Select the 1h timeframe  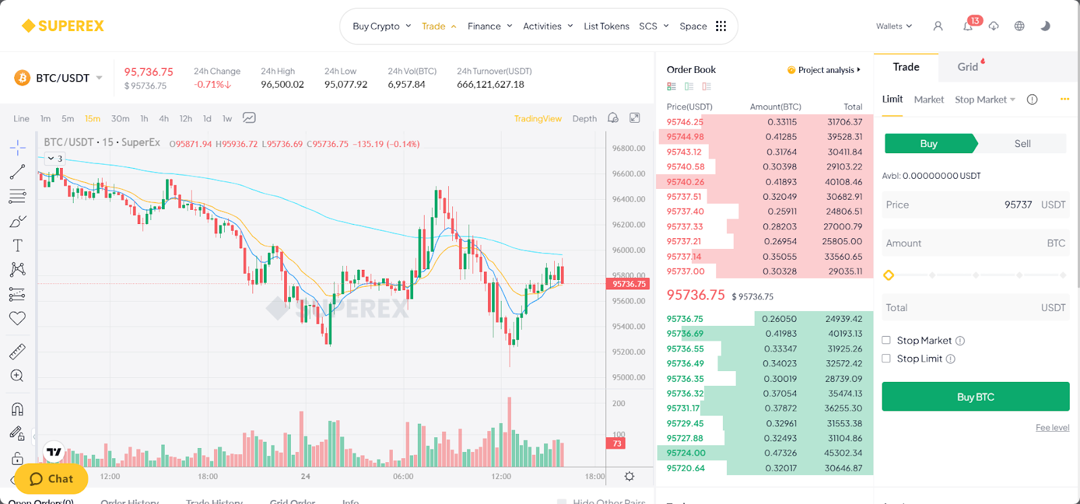point(144,119)
